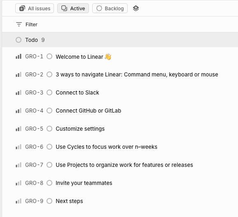
Task: Click the add new view layers icon
Action: (136, 8)
